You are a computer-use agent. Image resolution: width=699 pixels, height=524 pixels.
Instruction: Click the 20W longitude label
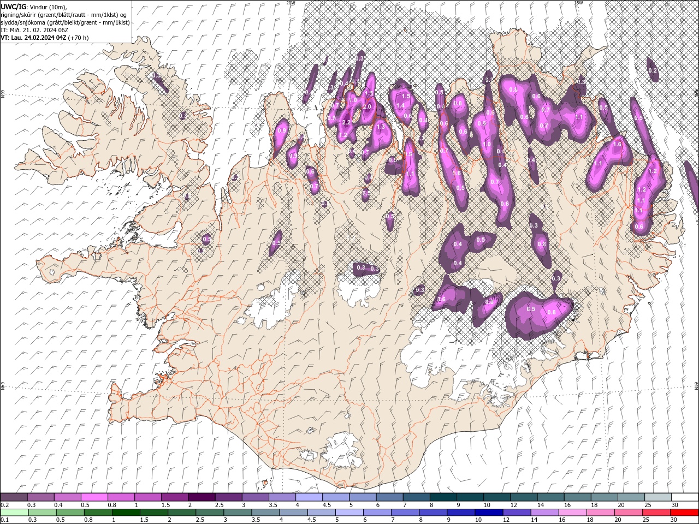pos(290,3)
